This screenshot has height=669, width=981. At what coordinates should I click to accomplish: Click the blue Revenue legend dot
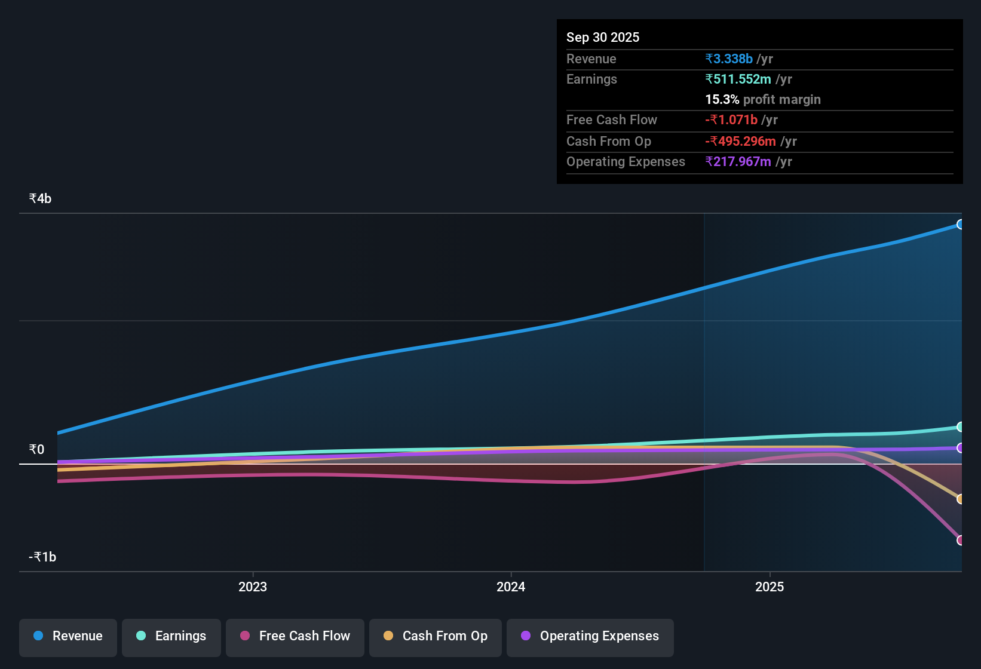38,636
